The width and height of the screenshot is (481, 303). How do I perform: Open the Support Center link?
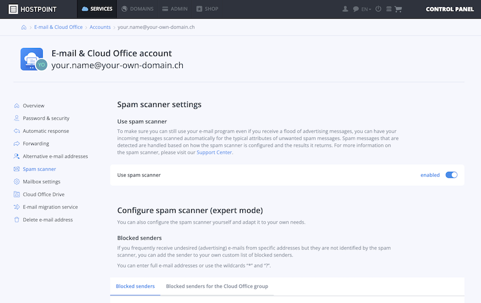click(214, 153)
